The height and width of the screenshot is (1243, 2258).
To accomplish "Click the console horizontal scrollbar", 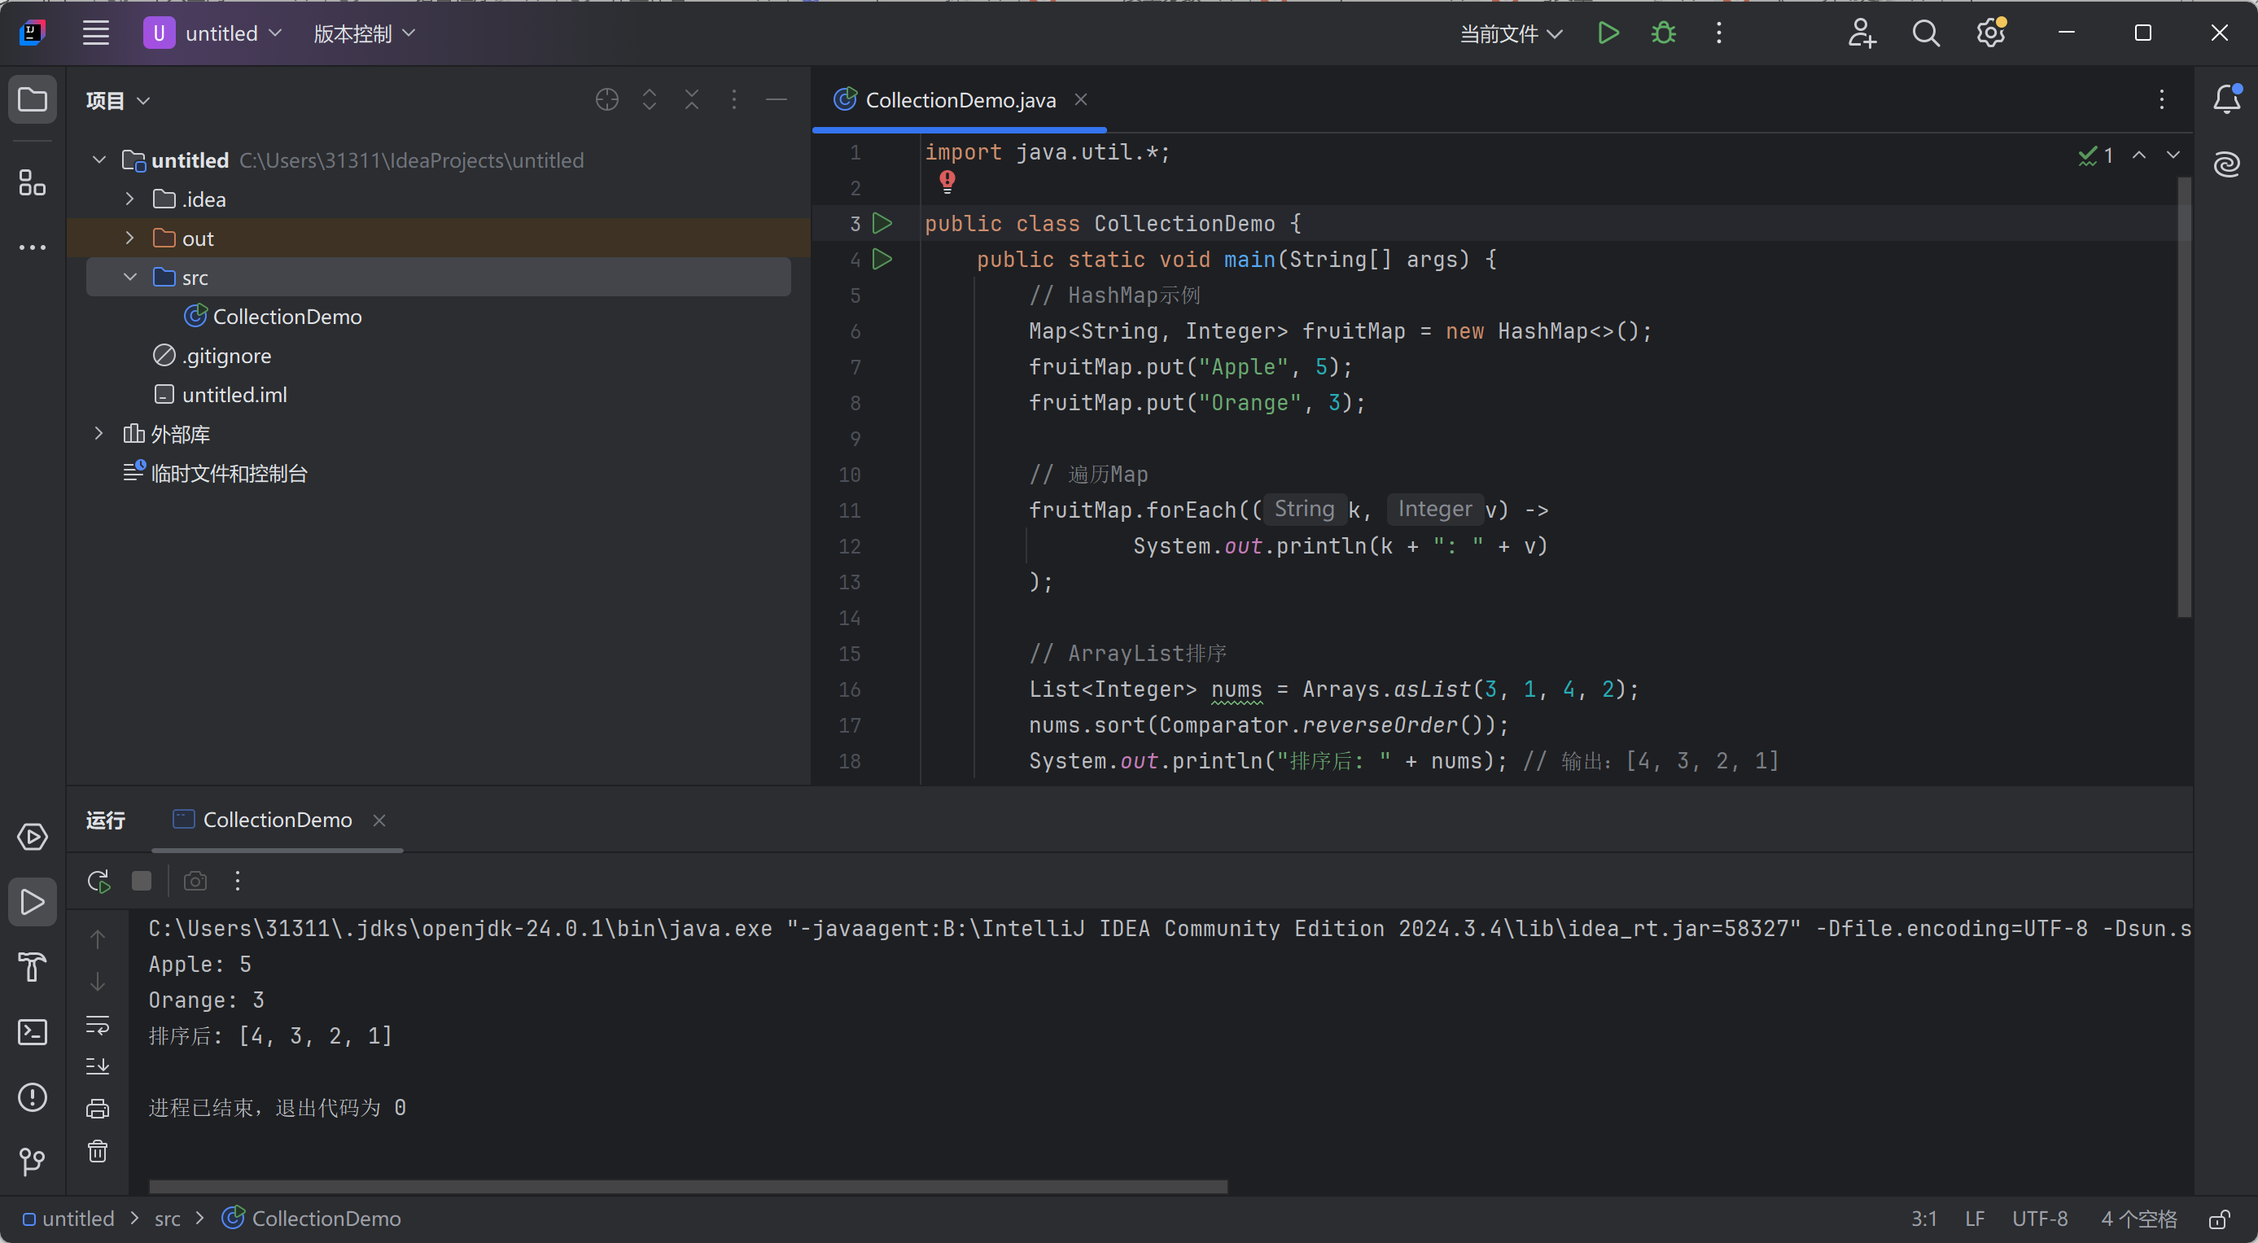I will (688, 1186).
